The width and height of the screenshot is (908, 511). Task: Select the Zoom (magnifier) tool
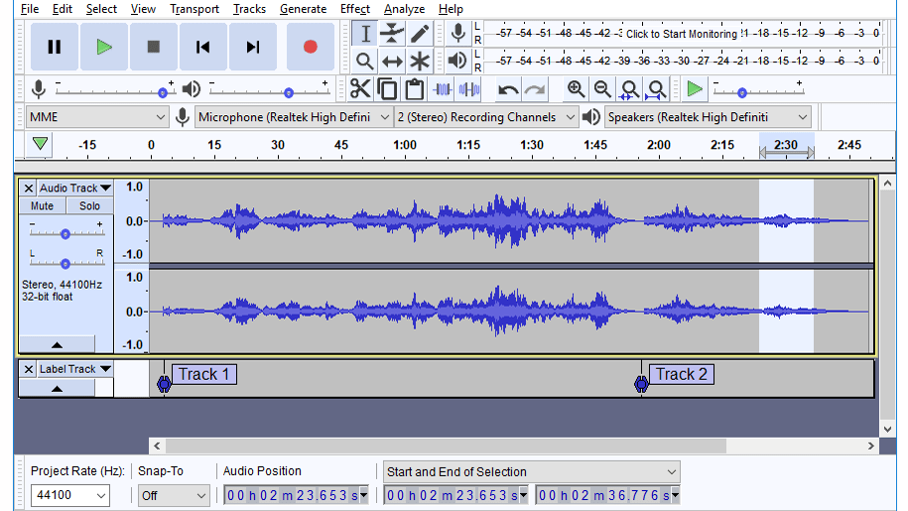365,61
